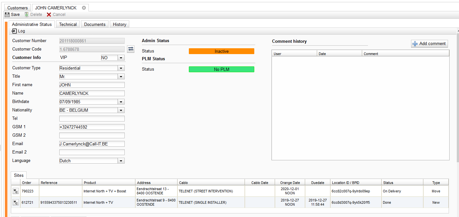Expand the Customer Type dropdown
The image size is (459, 217).
click(x=121, y=68)
